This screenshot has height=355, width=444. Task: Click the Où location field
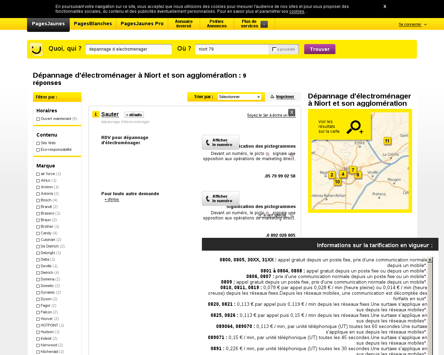[232, 49]
